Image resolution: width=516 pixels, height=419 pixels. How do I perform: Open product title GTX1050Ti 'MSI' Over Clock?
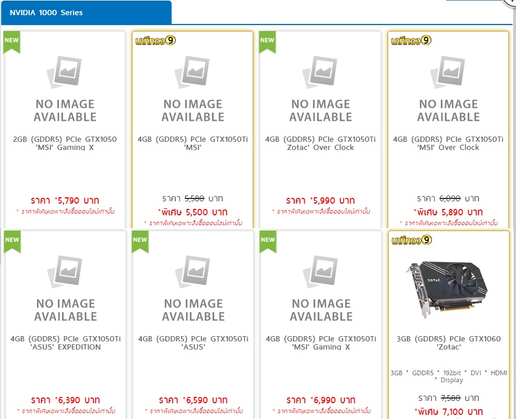tap(448, 143)
